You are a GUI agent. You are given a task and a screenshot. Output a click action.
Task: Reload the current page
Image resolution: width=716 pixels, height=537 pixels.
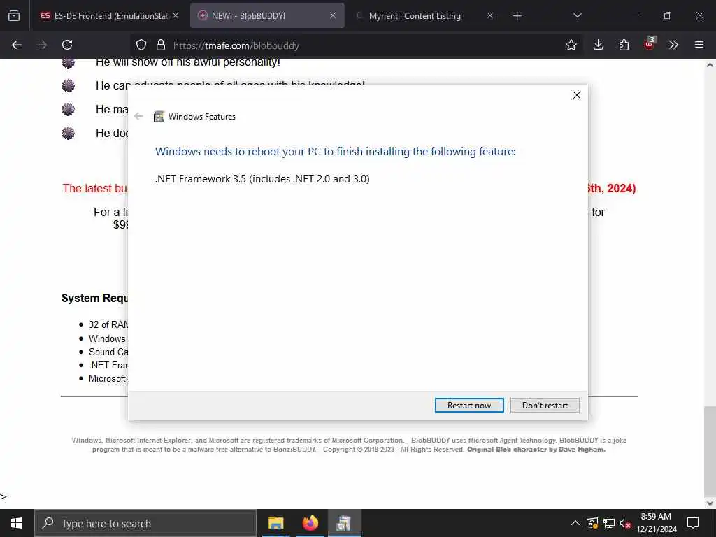(67, 45)
